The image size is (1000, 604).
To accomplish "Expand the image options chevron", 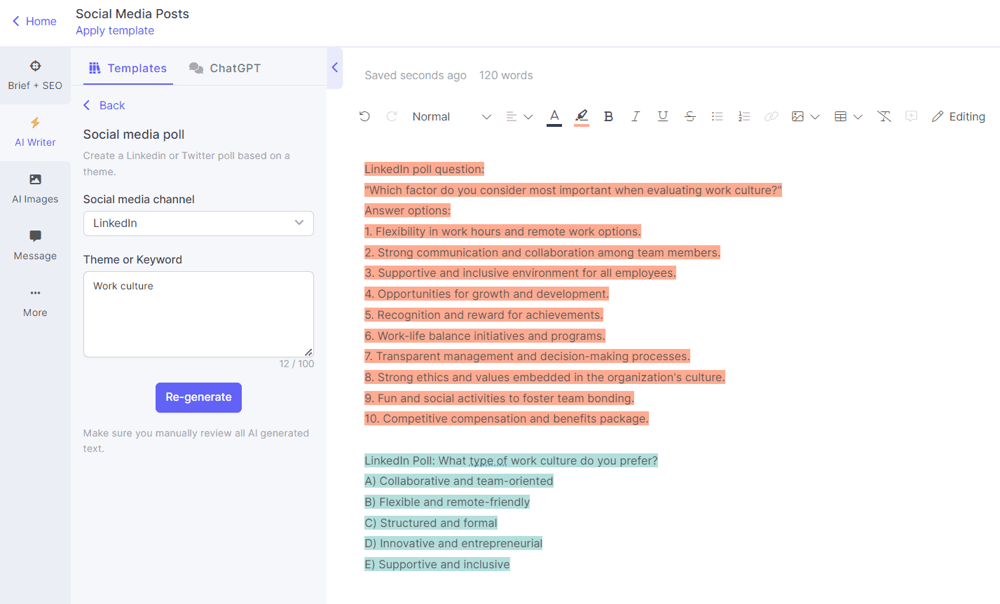I will (815, 117).
